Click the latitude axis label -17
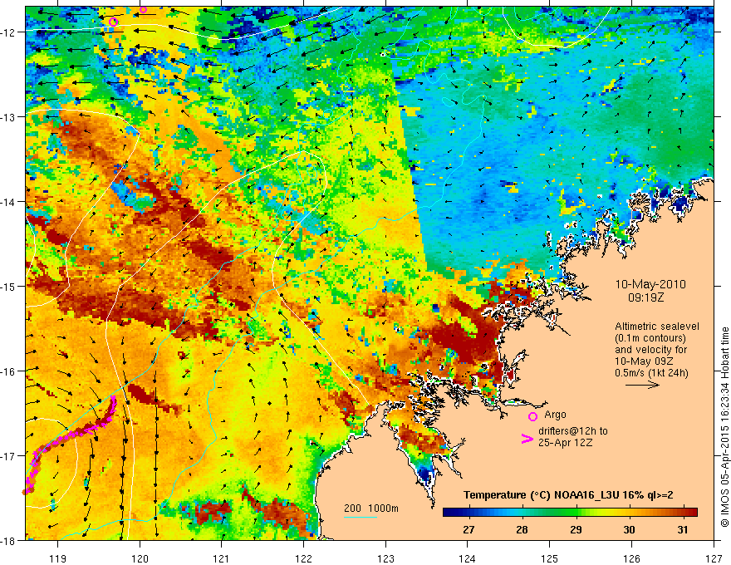 click(x=9, y=456)
